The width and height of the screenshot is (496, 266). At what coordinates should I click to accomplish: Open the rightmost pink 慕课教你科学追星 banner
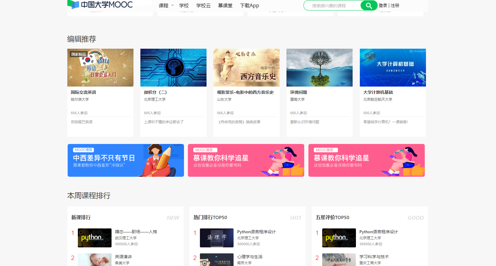pyautogui.click(x=366, y=160)
